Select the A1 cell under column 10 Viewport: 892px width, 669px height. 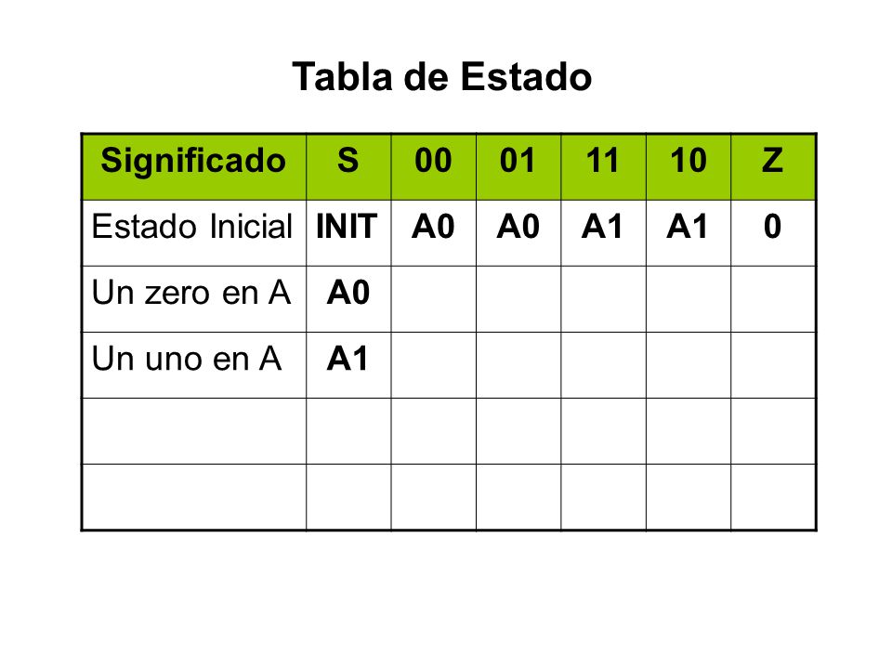[x=689, y=232]
